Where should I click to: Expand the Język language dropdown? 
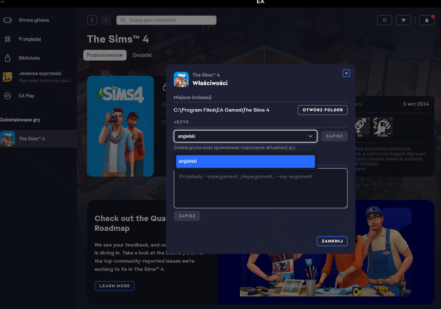tap(245, 136)
